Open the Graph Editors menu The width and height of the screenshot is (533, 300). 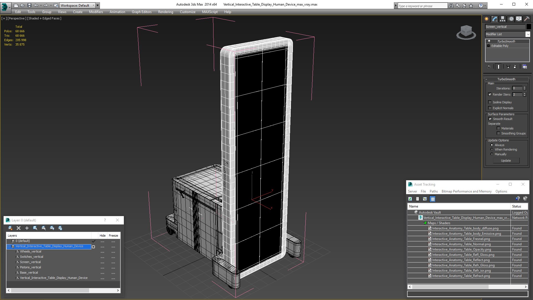point(142,12)
